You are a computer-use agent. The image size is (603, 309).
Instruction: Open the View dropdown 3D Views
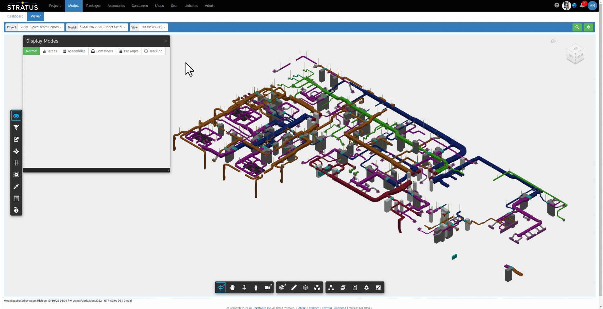click(x=154, y=27)
